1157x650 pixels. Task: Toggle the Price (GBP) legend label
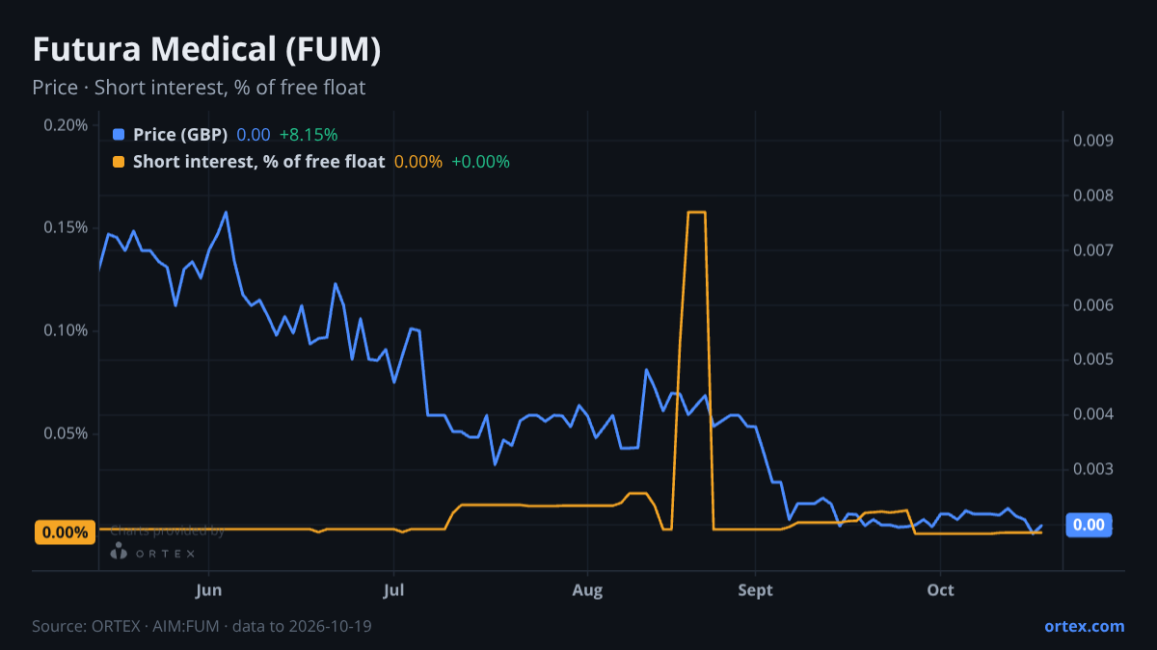(180, 135)
